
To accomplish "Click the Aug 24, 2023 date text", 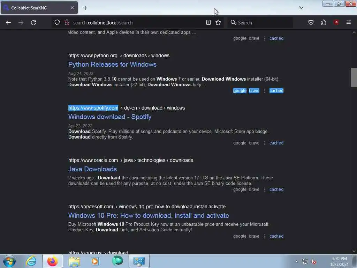I will 81,73.
